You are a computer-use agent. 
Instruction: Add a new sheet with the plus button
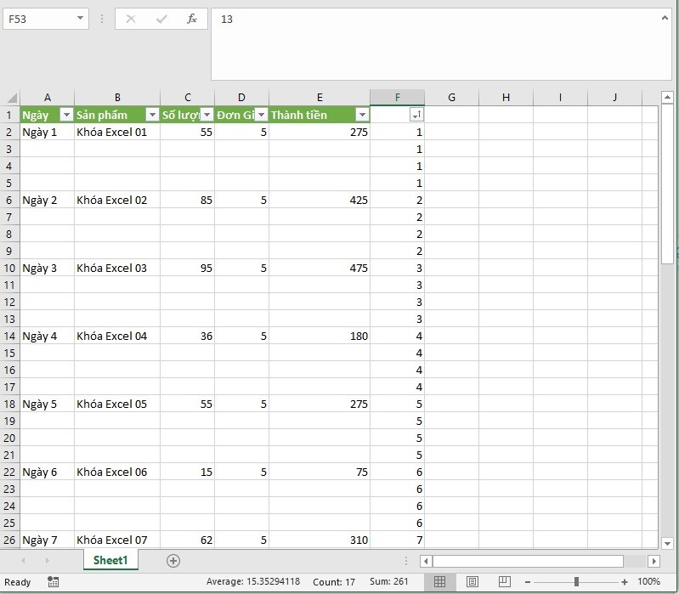[x=173, y=561]
